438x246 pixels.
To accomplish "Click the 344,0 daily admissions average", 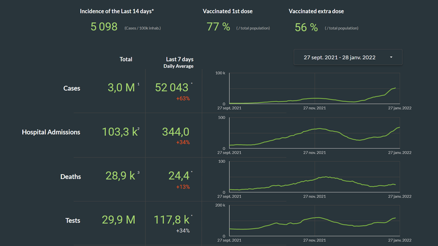I will 175,132.
